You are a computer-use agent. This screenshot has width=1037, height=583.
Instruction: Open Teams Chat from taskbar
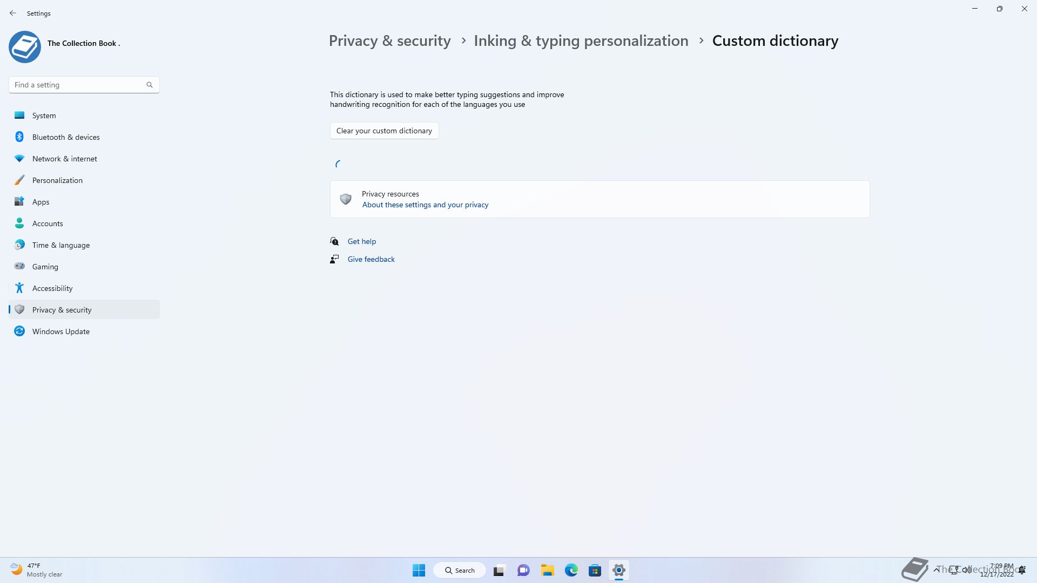523,570
